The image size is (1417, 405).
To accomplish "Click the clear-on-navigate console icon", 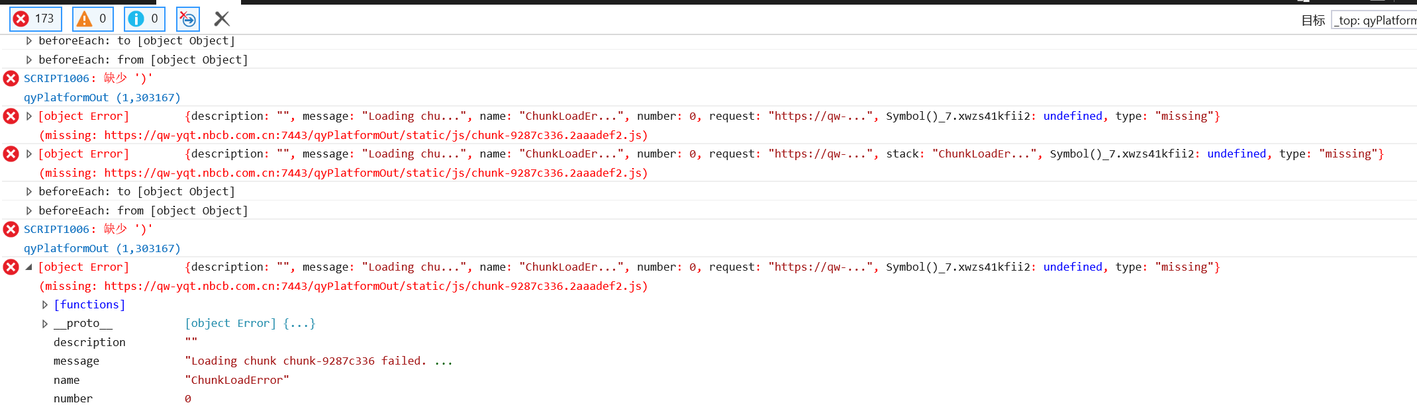I will tap(188, 19).
